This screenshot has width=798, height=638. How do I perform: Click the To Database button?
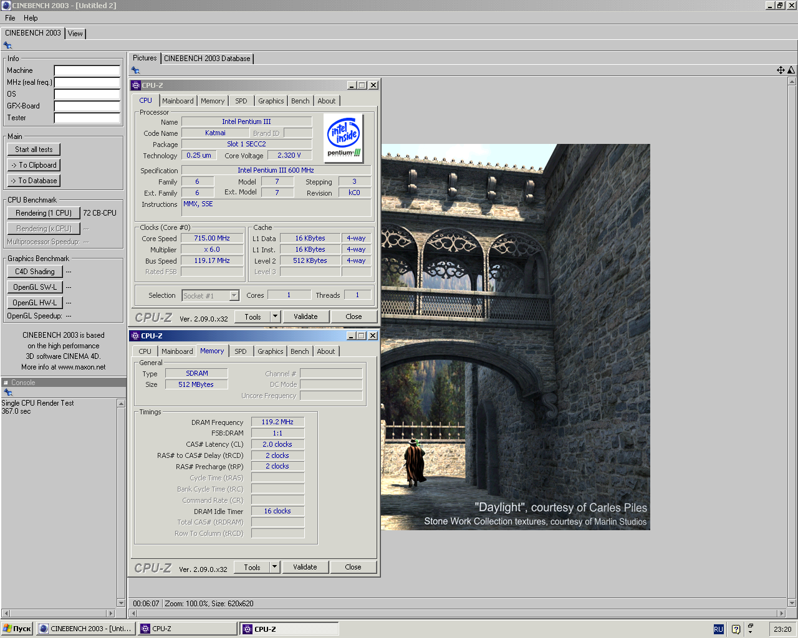[34, 181]
